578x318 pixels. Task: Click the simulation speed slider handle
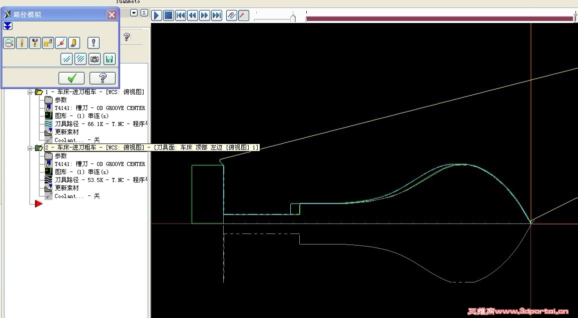point(293,17)
